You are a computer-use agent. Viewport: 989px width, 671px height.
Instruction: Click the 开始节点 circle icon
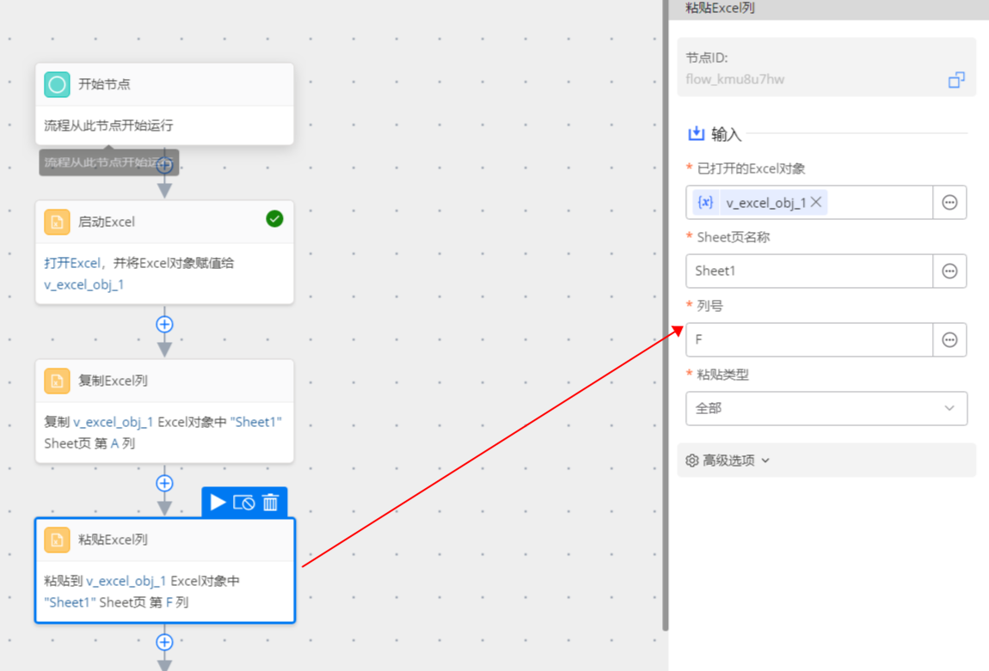57,84
